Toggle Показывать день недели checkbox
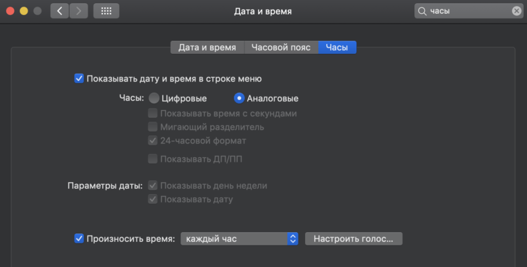 pos(153,185)
